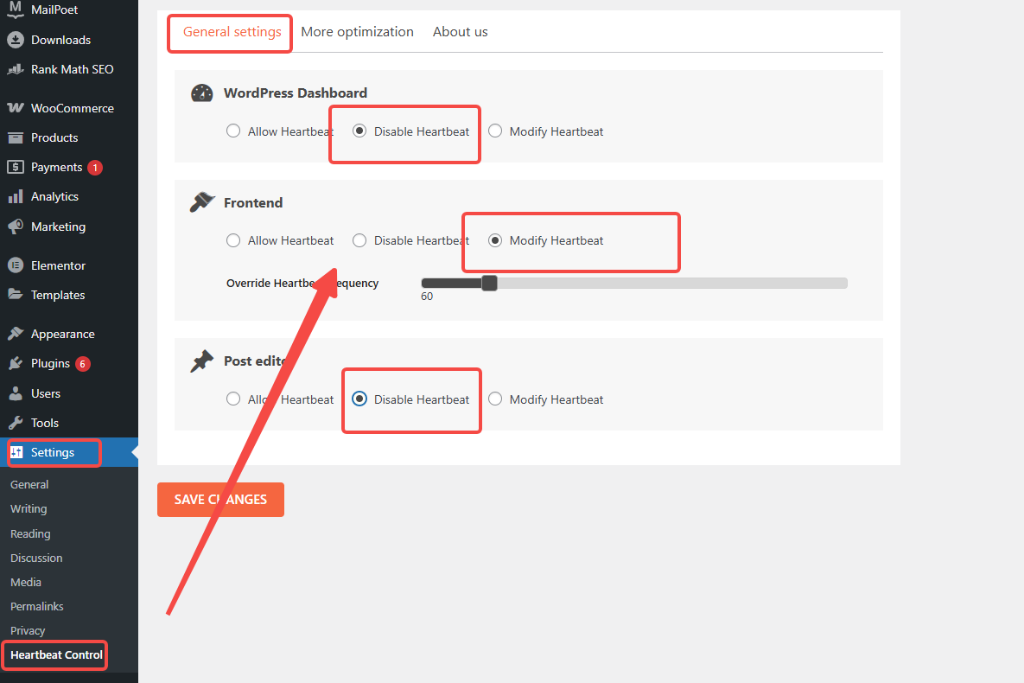This screenshot has width=1024, height=683.
Task: Click the WordPress Dashboard gauge icon
Action: [202, 93]
